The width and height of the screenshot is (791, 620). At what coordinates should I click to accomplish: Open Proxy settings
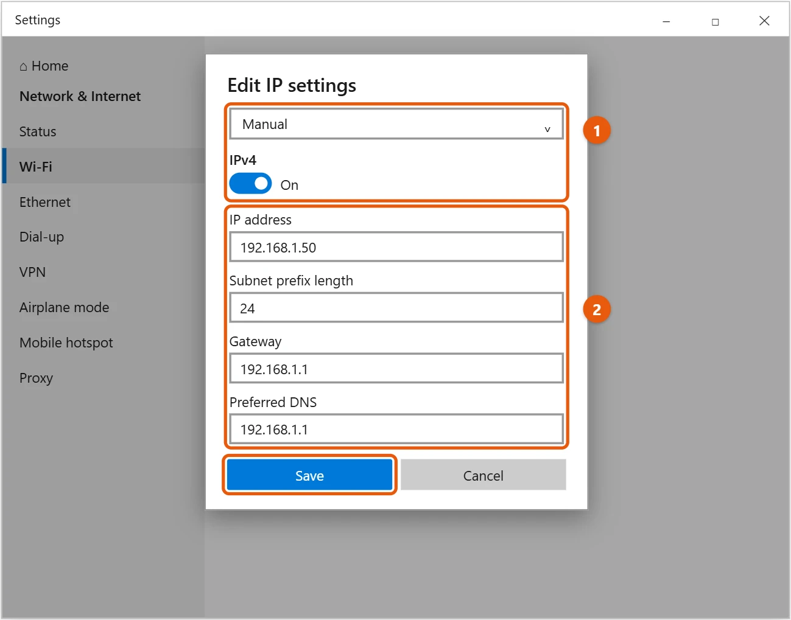(36, 378)
